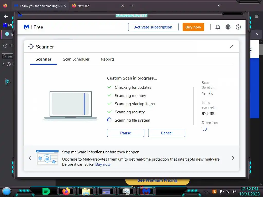Open network tray icon

coord(228,191)
